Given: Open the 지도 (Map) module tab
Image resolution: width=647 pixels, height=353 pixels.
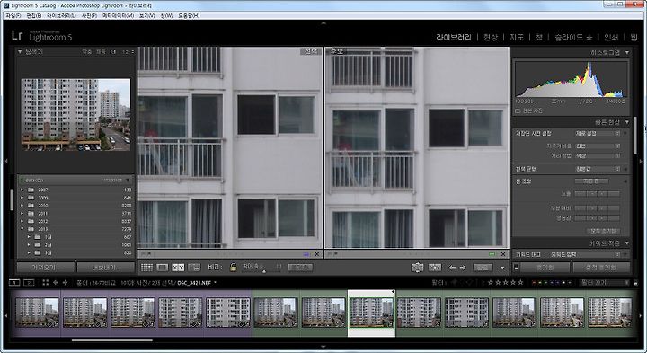Looking at the screenshot, I should pyautogui.click(x=517, y=37).
